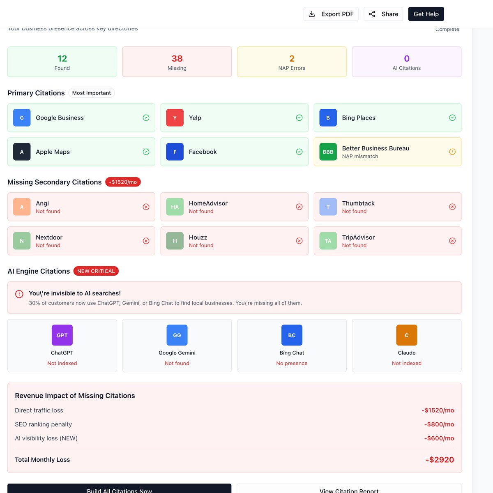Screen dimensions: 493x493
Task: Click Primary Citations heading
Action: coord(36,93)
